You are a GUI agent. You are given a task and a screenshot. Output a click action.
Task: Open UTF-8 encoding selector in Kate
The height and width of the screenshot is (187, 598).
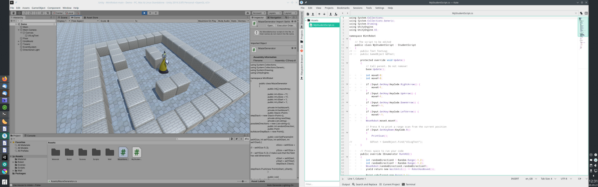click(x=566, y=179)
